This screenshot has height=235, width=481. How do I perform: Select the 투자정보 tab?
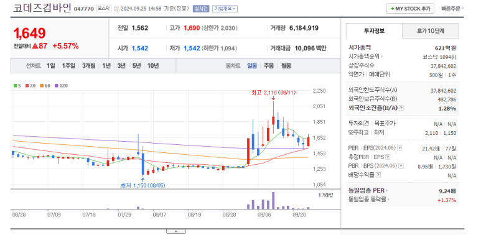pos(374,30)
